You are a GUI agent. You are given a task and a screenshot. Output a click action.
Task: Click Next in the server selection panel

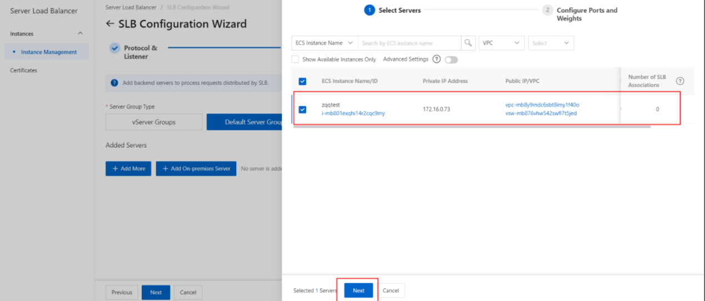(358, 290)
